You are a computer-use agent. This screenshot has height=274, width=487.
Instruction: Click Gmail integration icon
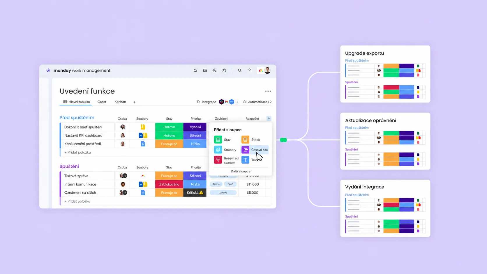point(227,102)
